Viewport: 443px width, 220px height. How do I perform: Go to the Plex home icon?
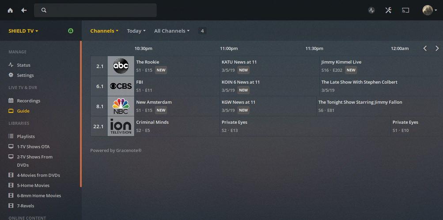pyautogui.click(x=10, y=11)
